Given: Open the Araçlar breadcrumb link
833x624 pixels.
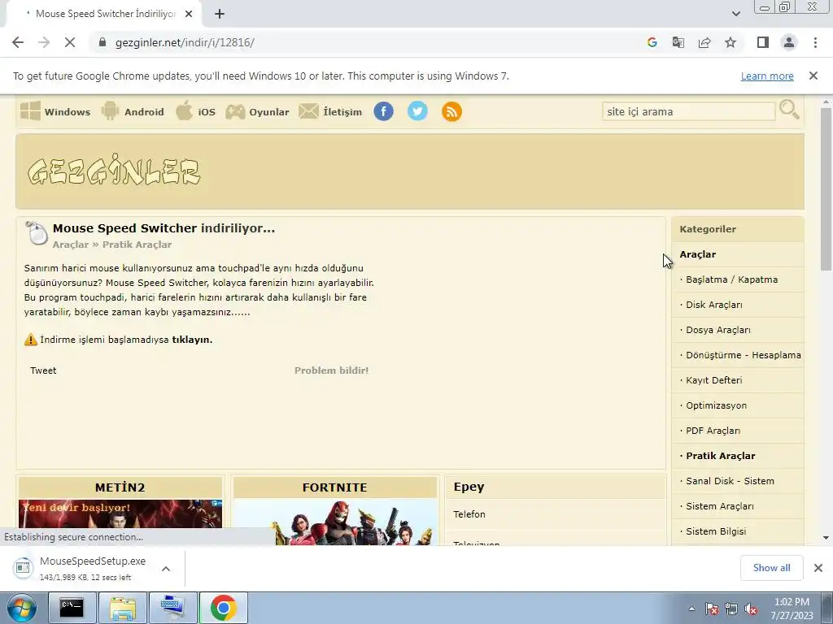Looking at the screenshot, I should click(71, 245).
